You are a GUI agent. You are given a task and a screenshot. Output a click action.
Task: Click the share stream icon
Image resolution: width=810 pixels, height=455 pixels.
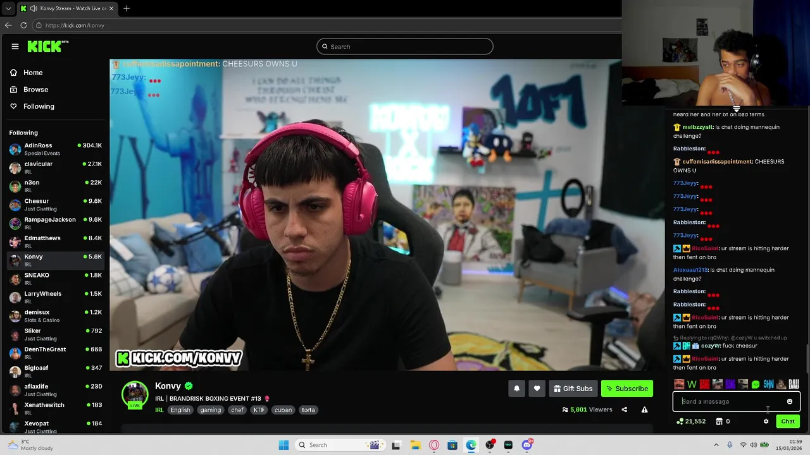(x=624, y=409)
